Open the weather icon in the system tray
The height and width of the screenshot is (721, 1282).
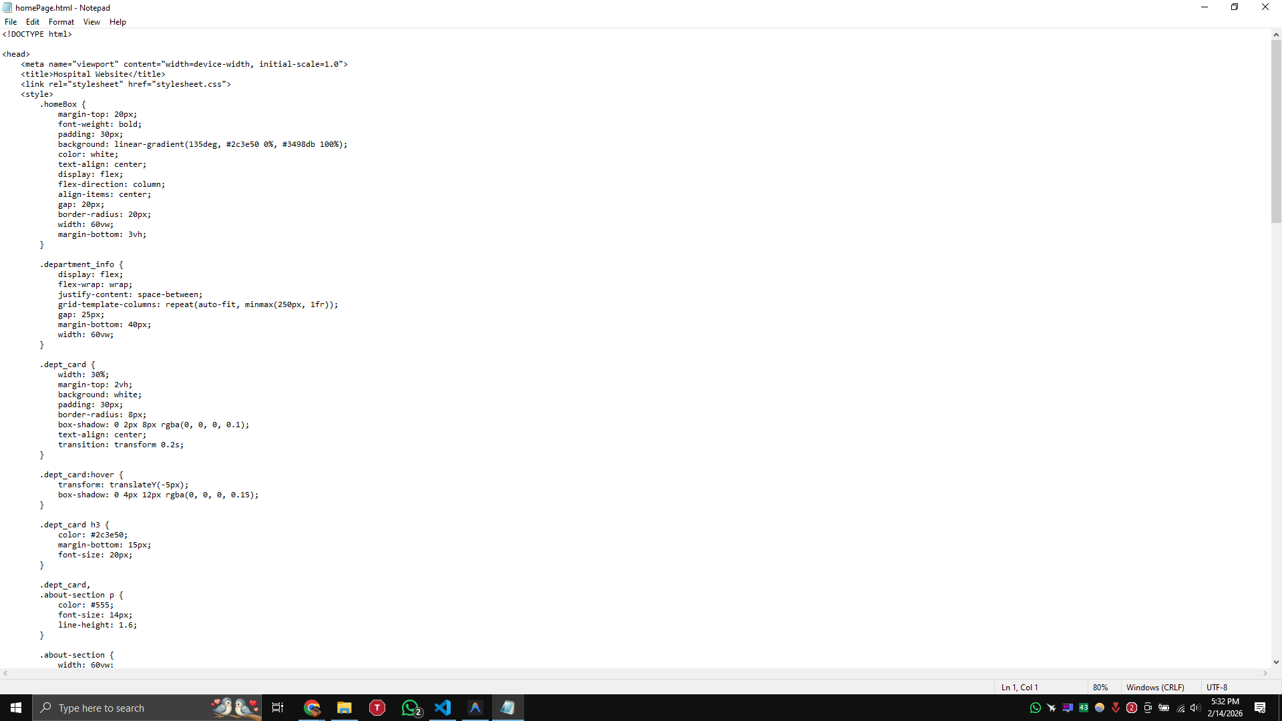1100,708
